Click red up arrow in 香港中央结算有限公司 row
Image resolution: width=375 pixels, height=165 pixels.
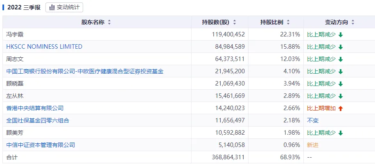pos(341,108)
